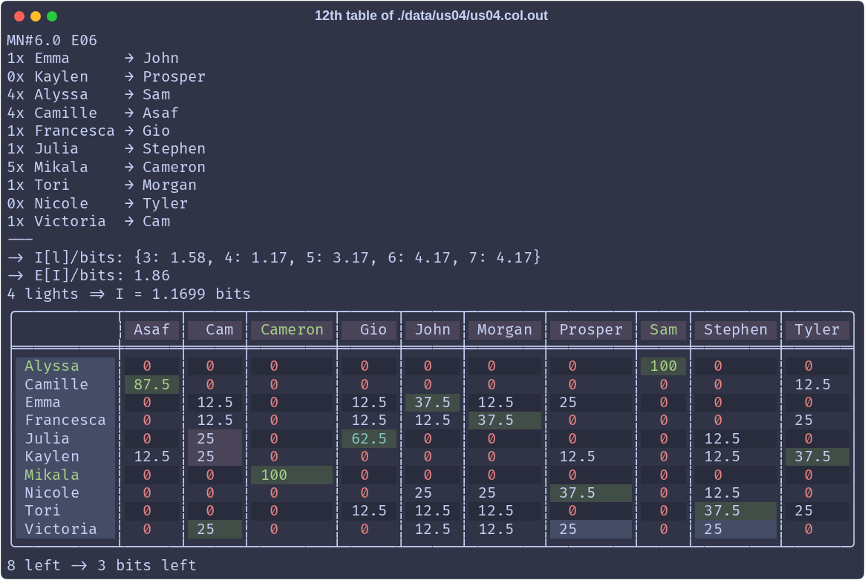Image resolution: width=865 pixels, height=580 pixels.
Task: Click the 25 cell in Emma's Prosper column
Action: (591, 402)
